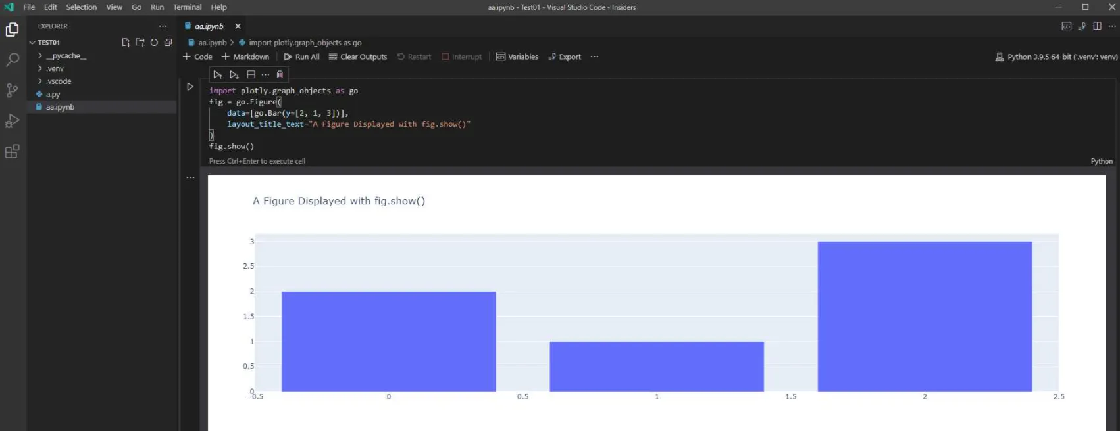
Task: Open the Search view in activity bar
Action: pos(13,60)
